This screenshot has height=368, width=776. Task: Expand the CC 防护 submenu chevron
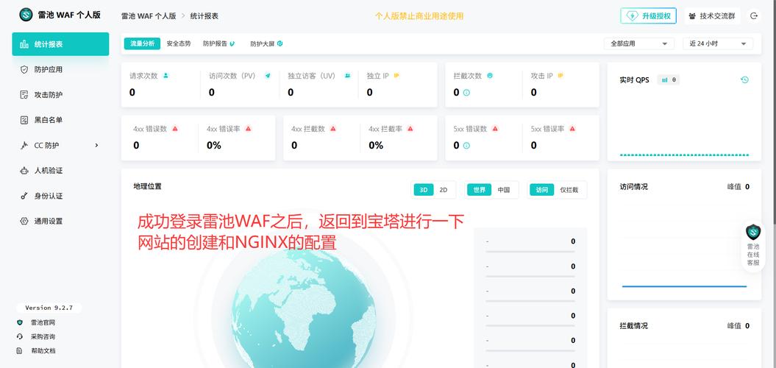tap(96, 145)
